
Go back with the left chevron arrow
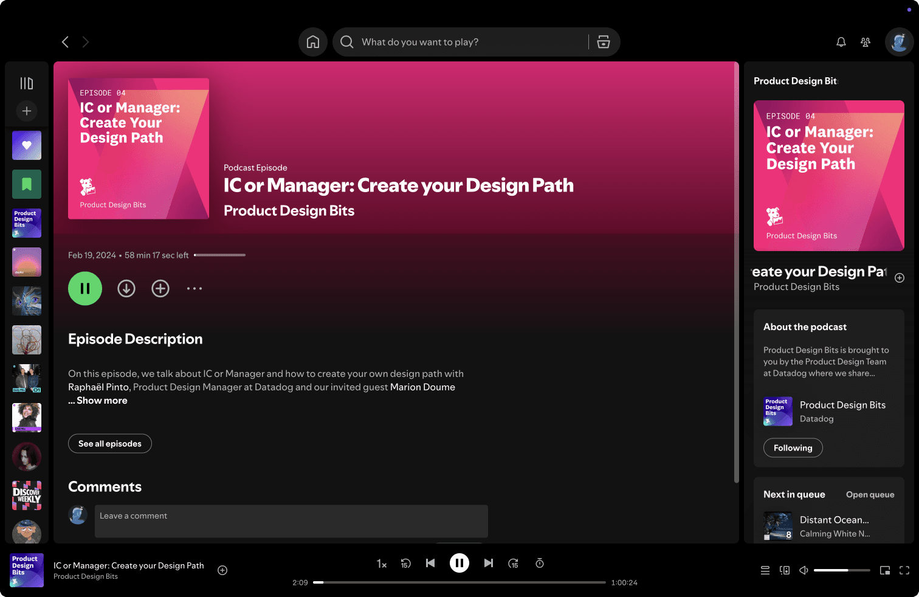coord(65,42)
